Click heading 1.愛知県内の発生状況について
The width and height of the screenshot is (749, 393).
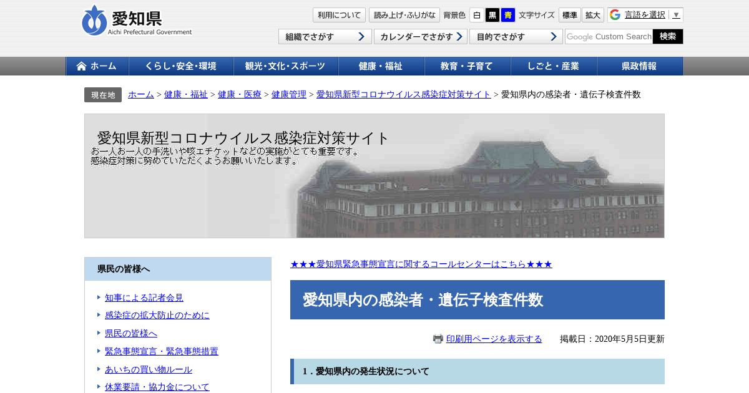477,371
